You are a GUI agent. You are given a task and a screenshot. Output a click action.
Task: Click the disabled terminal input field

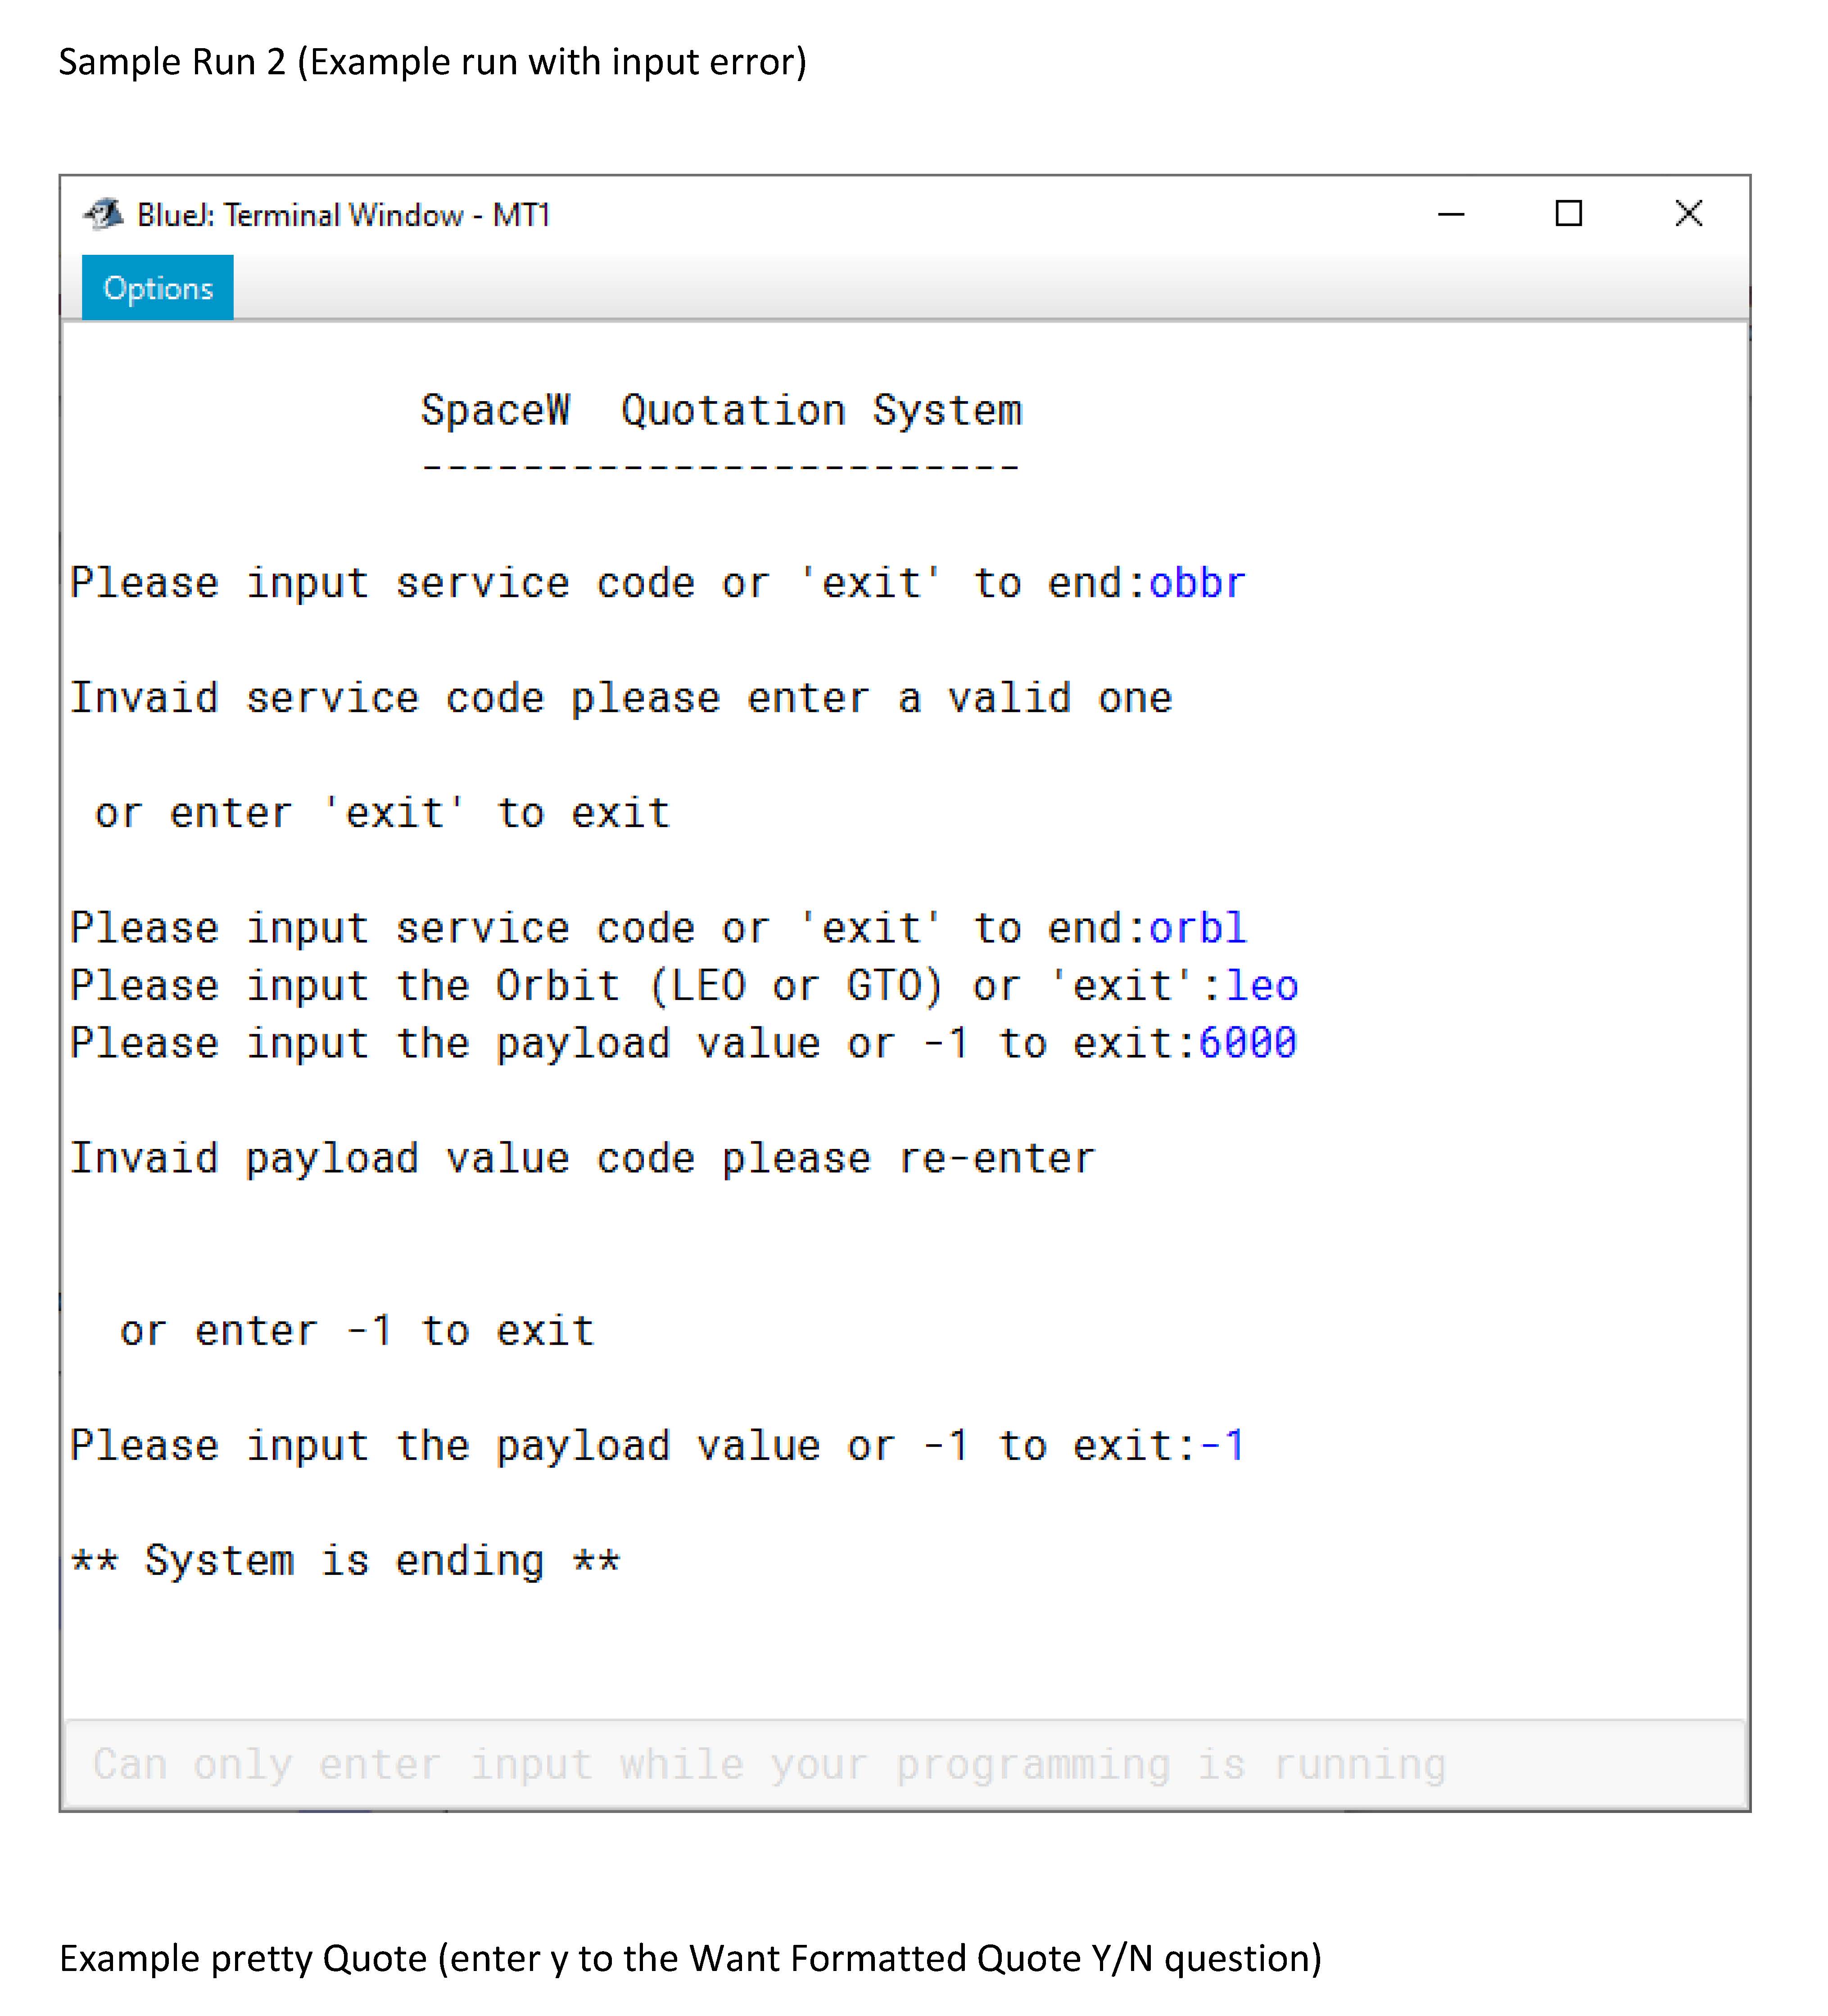point(904,1764)
